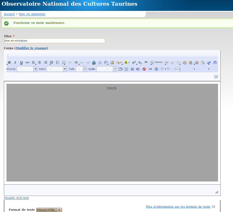Insert a horizontal line
The width and height of the screenshot is (233, 212).
pyautogui.click(x=167, y=63)
